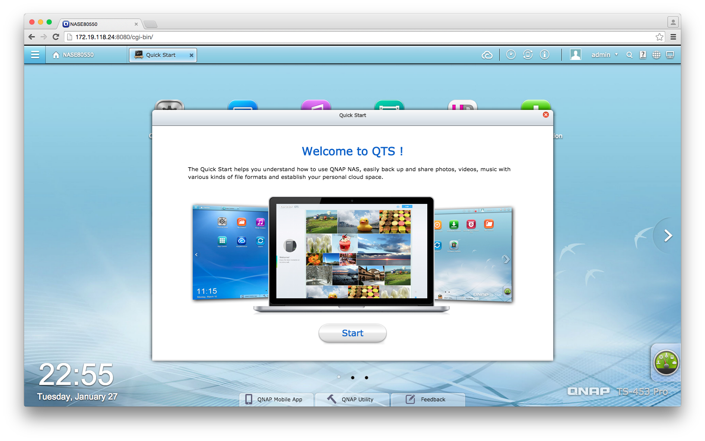
Task: Close the Quick Start taskbar tab
Action: 191,55
